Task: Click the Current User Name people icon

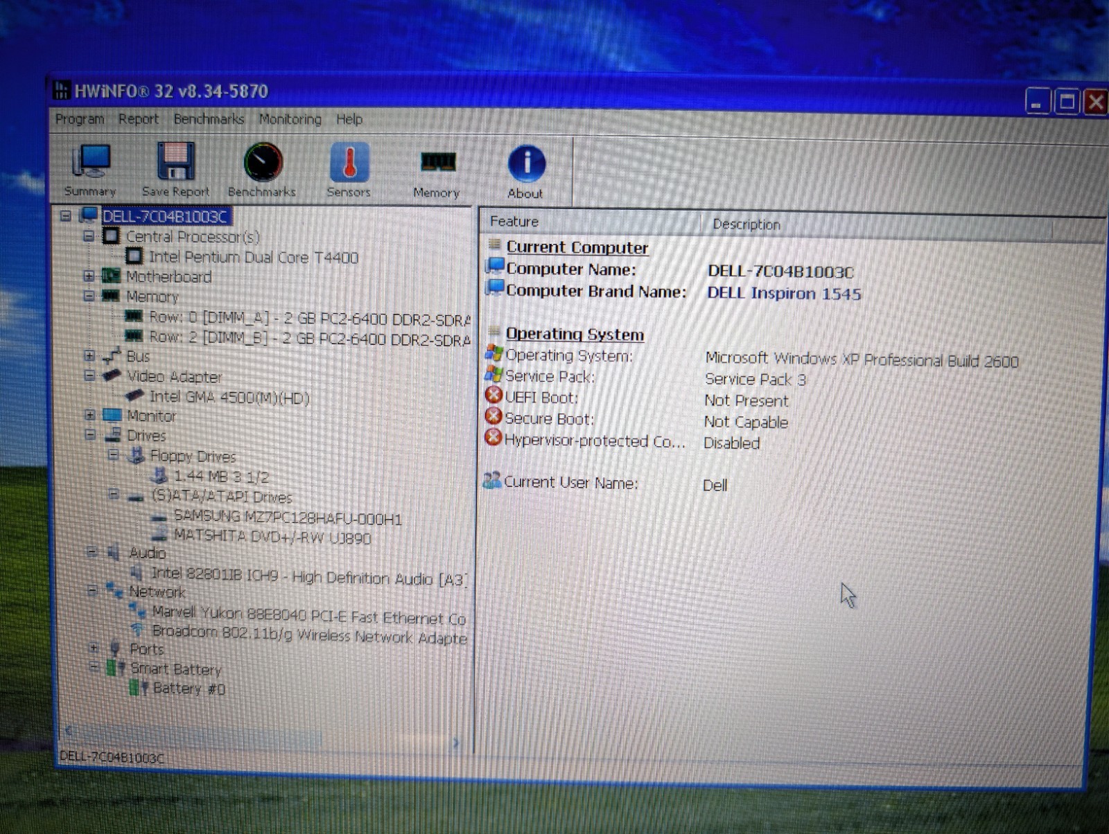Action: click(x=492, y=480)
